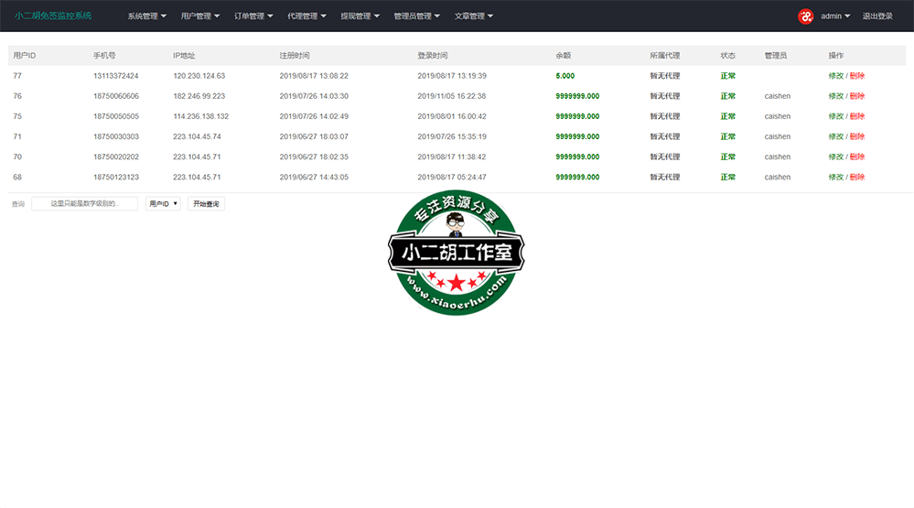The image size is (914, 508).
Task: Open the 管理员管理 menu
Action: point(416,16)
